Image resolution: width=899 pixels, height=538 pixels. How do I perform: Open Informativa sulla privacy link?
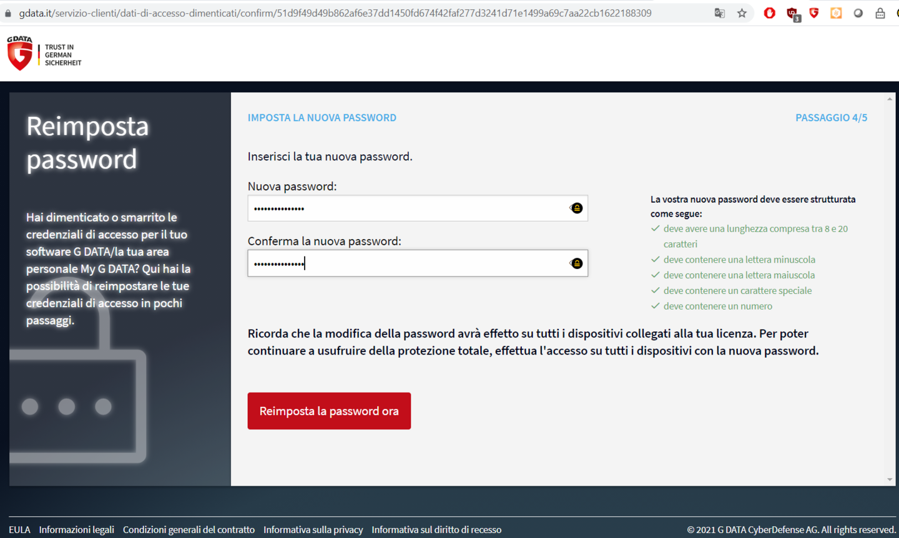click(313, 529)
